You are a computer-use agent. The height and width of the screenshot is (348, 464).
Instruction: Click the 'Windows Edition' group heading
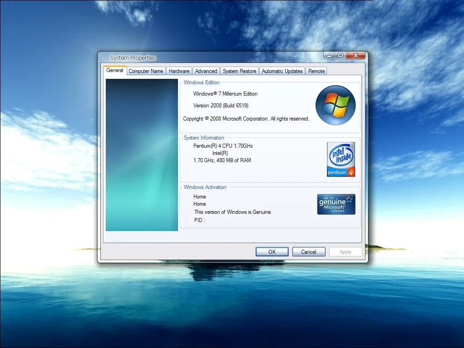click(202, 82)
